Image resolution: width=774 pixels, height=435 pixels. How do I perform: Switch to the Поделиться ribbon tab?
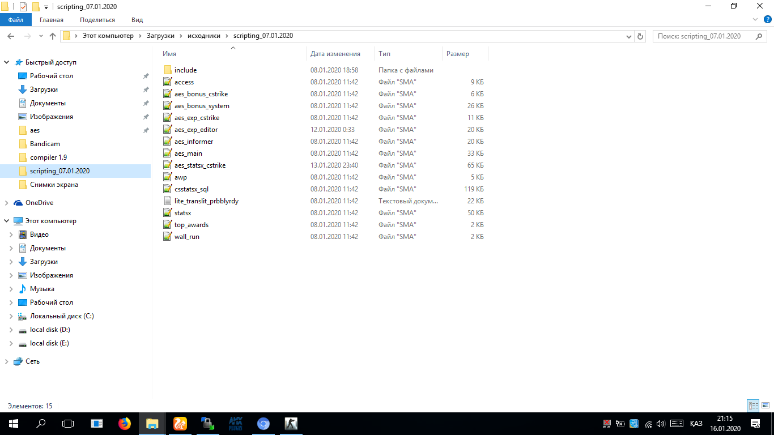coord(97,20)
